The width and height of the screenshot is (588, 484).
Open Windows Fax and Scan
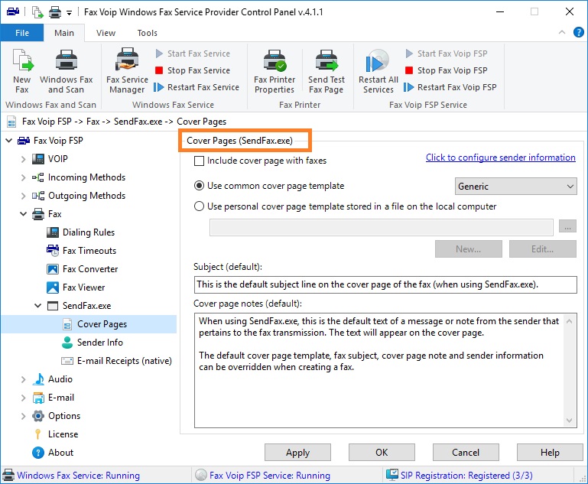coord(66,71)
